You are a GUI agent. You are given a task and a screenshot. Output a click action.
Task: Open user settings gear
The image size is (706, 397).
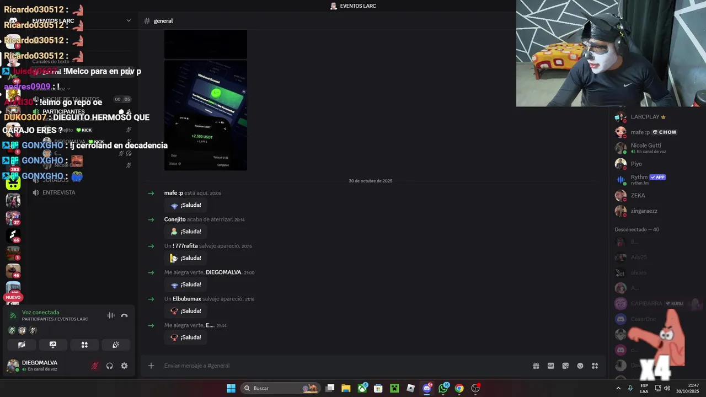(124, 366)
